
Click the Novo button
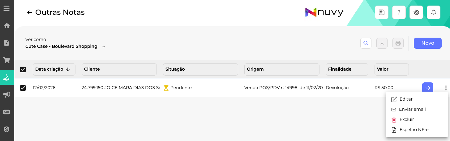pyautogui.click(x=427, y=43)
